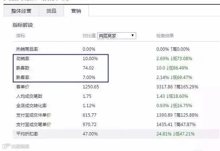Open the 同层商家 comparison dropdown

[116, 36]
